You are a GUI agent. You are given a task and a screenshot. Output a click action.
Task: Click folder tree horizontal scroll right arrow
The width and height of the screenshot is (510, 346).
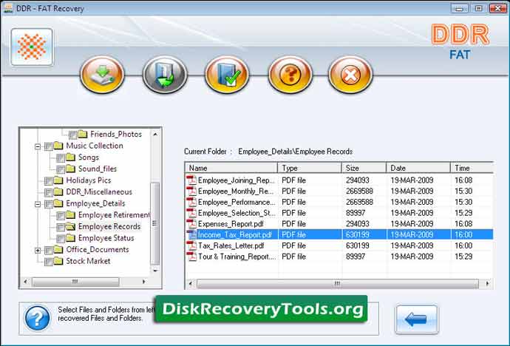pyautogui.click(x=144, y=282)
